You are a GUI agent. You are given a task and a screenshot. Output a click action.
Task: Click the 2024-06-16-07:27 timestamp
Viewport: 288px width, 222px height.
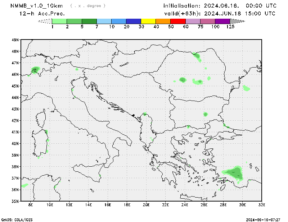point(266,219)
